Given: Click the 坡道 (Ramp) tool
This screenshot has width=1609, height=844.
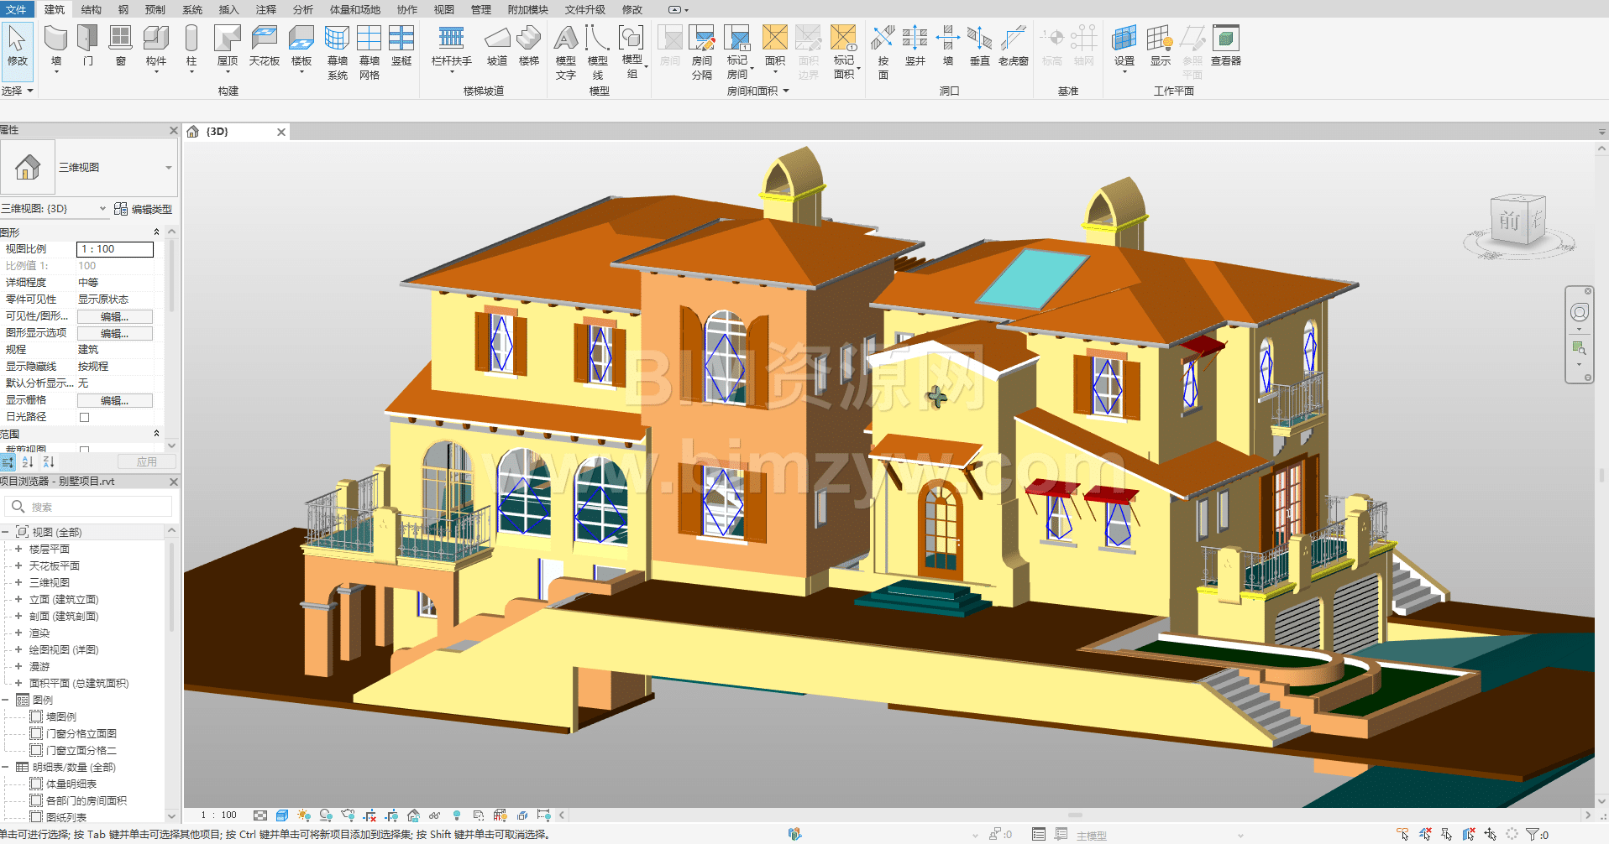Looking at the screenshot, I should (x=497, y=45).
